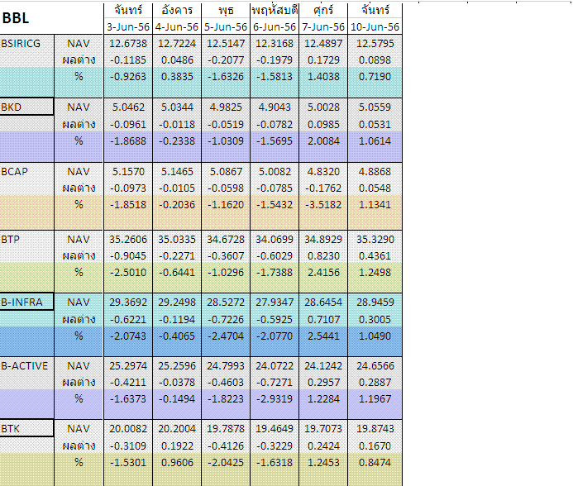Click BCAP difference value -0.0598

tap(226, 188)
